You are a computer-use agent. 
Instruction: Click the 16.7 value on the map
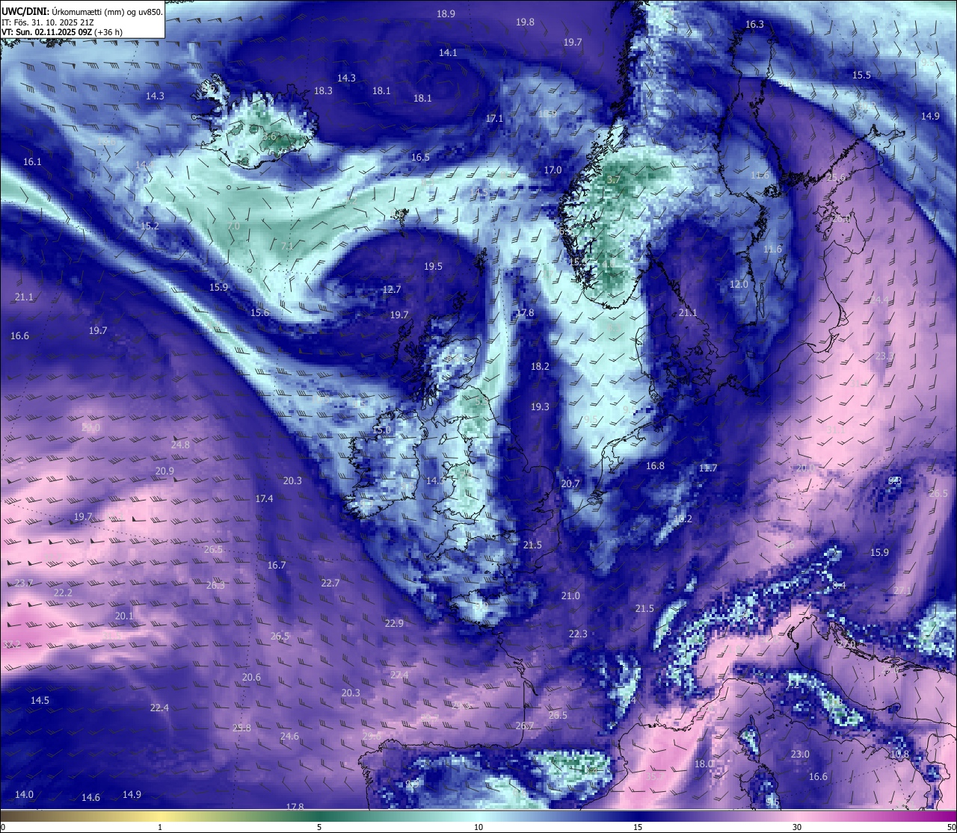coord(277,566)
